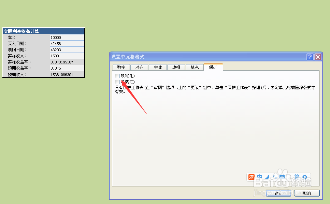Image resolution: width=330 pixels, height=204 pixels.
Task: Close the Format Cells dialog
Action: pyautogui.click(x=318, y=57)
